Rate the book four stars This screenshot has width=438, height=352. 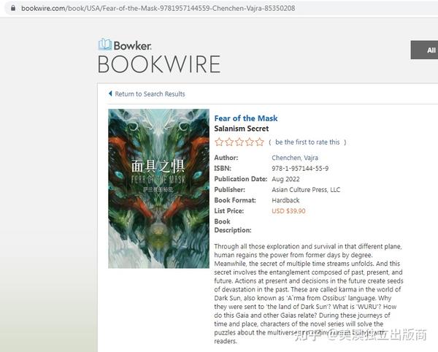click(250, 142)
